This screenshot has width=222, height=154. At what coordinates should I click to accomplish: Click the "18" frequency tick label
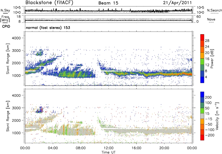(x=19, y=17)
